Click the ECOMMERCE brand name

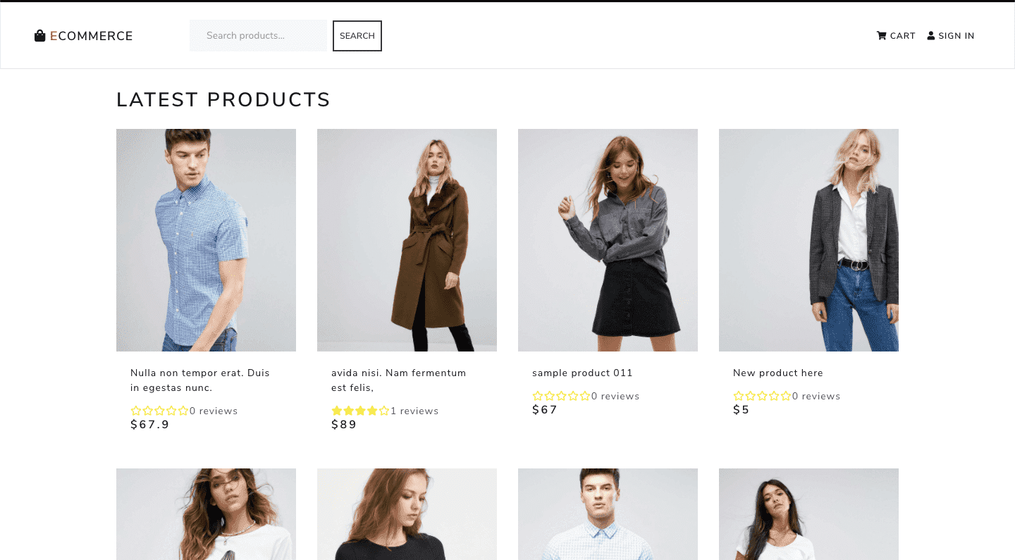[x=92, y=36]
